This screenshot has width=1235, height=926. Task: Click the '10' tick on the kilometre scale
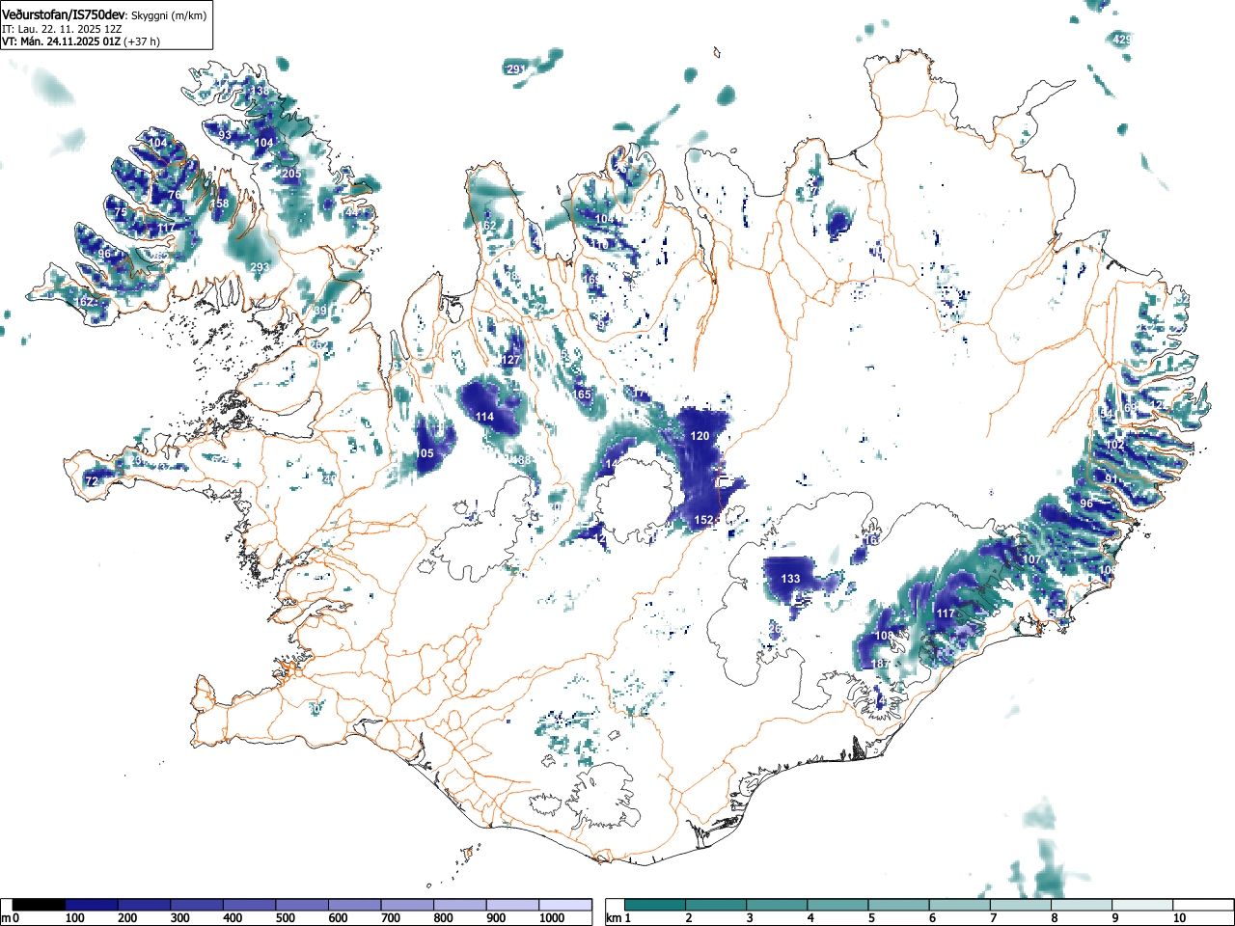tap(1179, 918)
